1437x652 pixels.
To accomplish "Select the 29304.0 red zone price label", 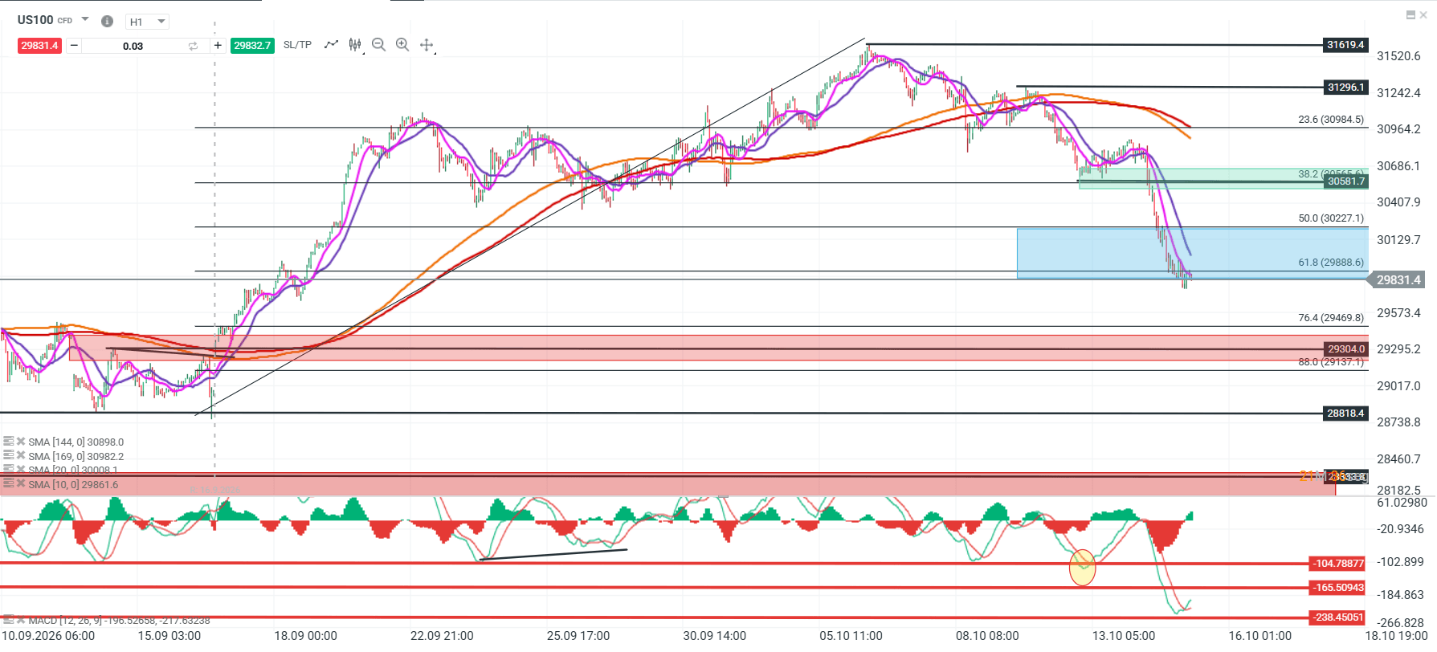I will coord(1345,349).
